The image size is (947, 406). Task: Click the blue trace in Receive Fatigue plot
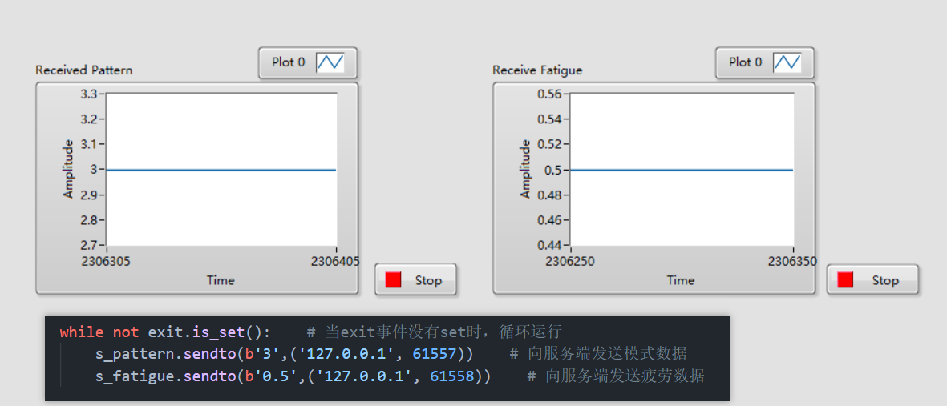[682, 170]
